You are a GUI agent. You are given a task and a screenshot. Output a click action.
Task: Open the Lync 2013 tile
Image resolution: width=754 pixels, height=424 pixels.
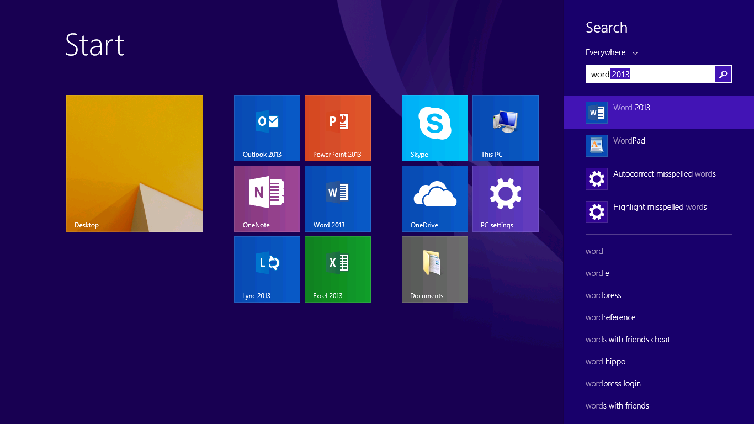point(267,269)
